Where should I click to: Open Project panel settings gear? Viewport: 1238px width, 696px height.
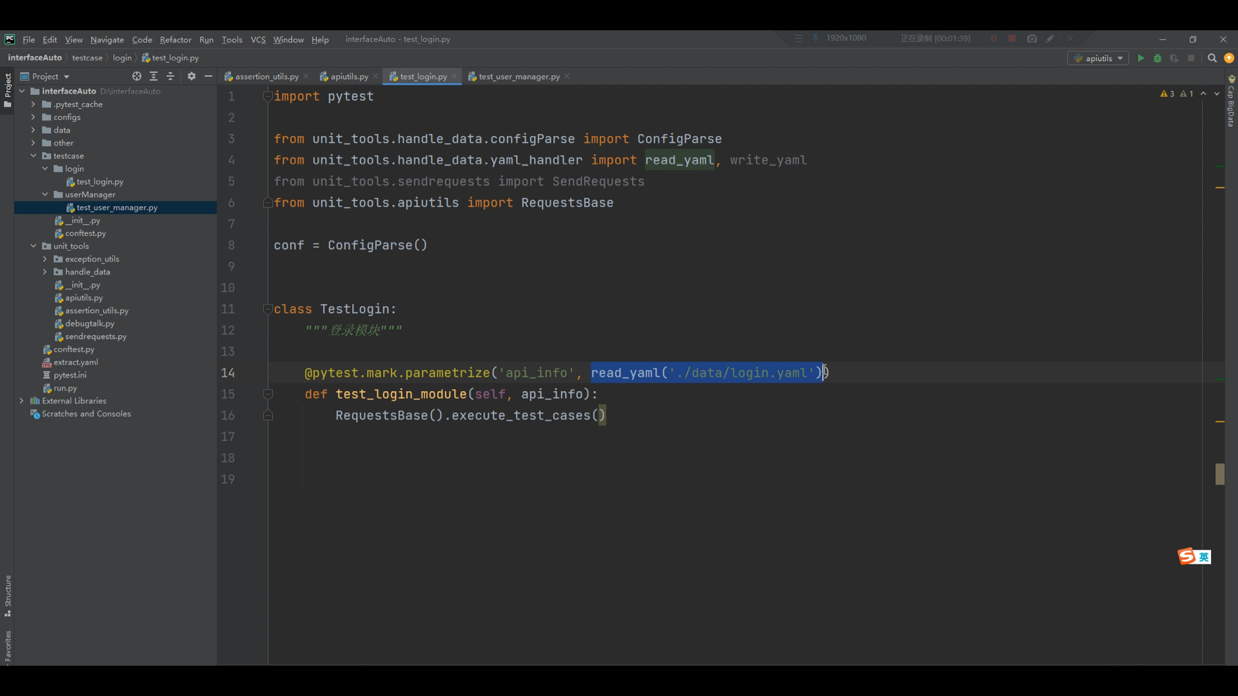[x=192, y=76]
